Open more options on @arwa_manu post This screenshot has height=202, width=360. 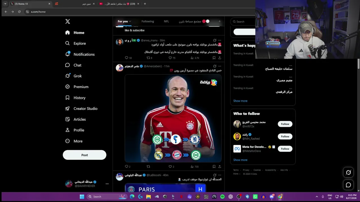(x=220, y=40)
